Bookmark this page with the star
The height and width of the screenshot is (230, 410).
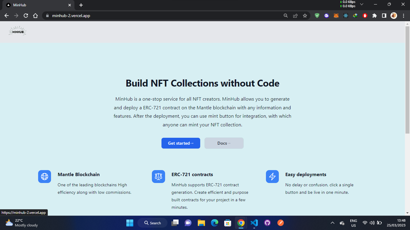305,15
